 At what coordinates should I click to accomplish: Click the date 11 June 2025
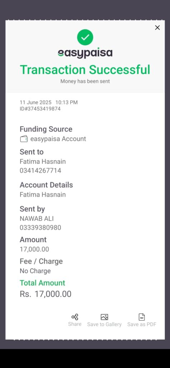click(35, 102)
